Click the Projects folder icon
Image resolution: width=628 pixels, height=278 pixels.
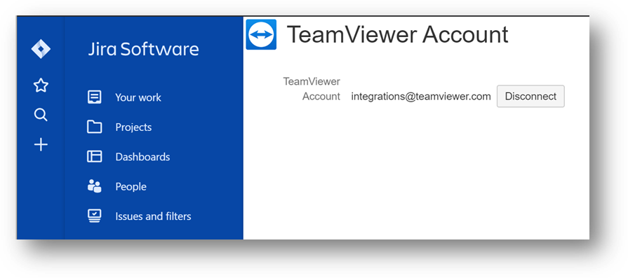click(95, 127)
